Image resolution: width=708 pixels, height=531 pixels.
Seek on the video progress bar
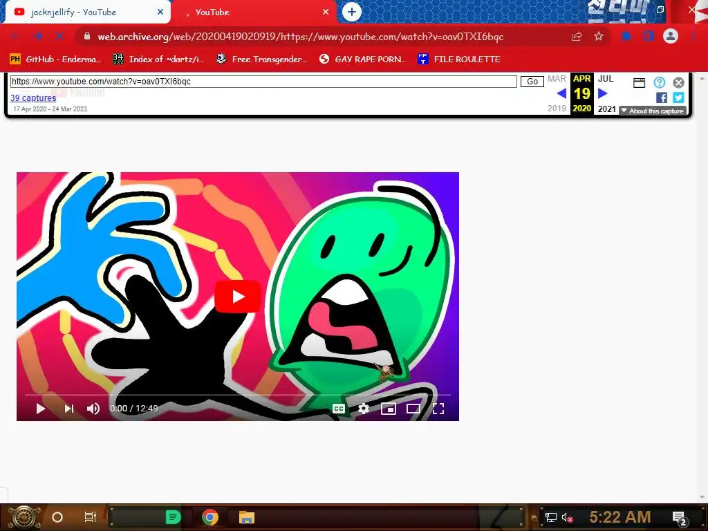(x=238, y=395)
